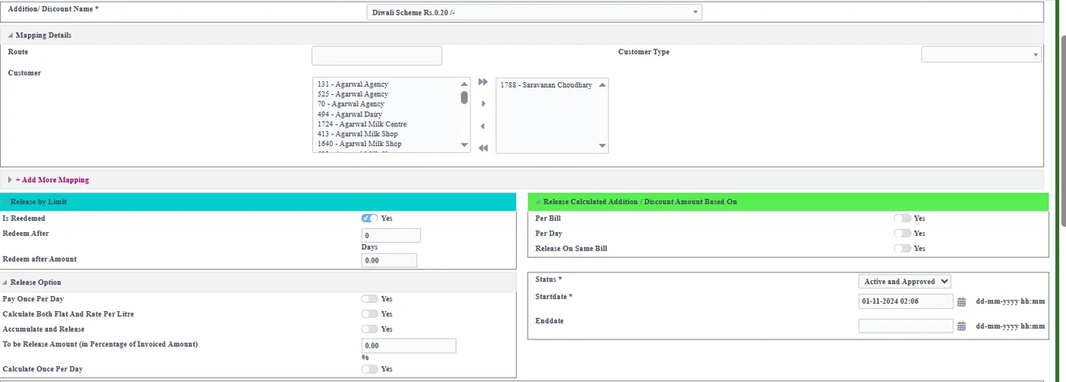Enable Per Day release option
The width and height of the screenshot is (1066, 382).
pyautogui.click(x=902, y=234)
